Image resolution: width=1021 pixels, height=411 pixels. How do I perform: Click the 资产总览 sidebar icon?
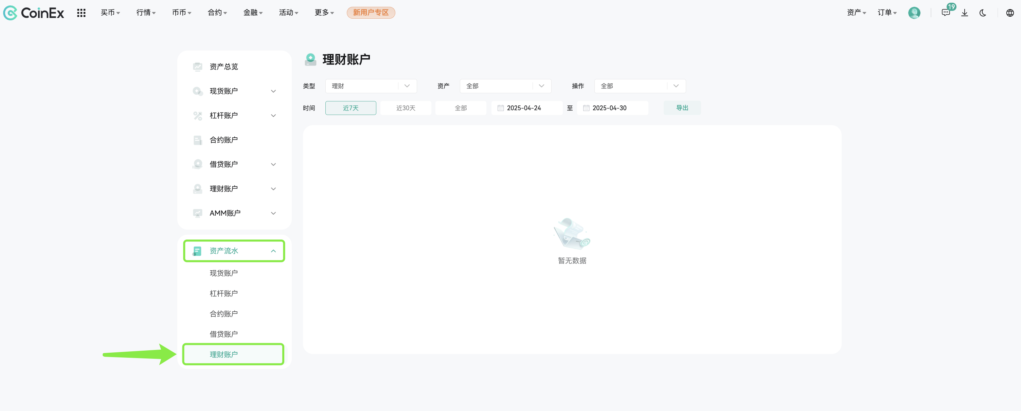point(197,66)
